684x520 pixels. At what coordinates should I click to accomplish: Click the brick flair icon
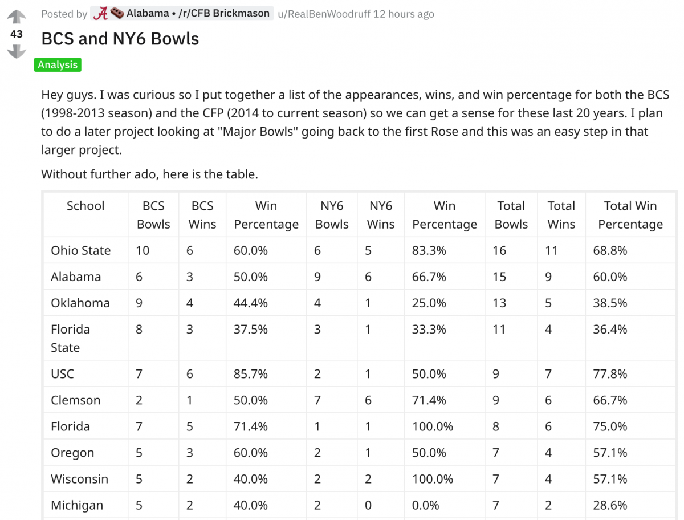pyautogui.click(x=117, y=13)
